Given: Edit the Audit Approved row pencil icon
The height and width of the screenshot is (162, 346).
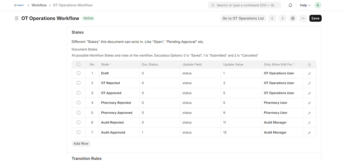Looking at the screenshot, I should pyautogui.click(x=309, y=133).
